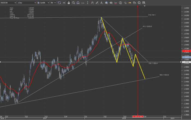Click the red 1.5249 current price tag
The image size is (191, 120).
tap(186, 51)
